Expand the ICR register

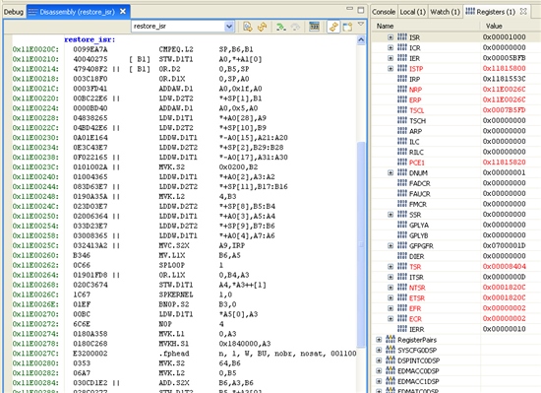click(x=391, y=47)
